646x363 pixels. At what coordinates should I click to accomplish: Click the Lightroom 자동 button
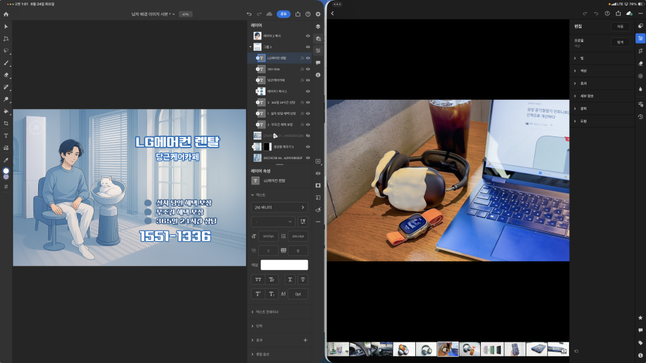coord(620,26)
